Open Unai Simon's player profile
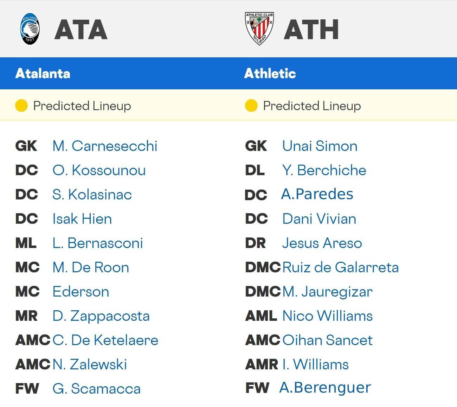 click(x=320, y=146)
